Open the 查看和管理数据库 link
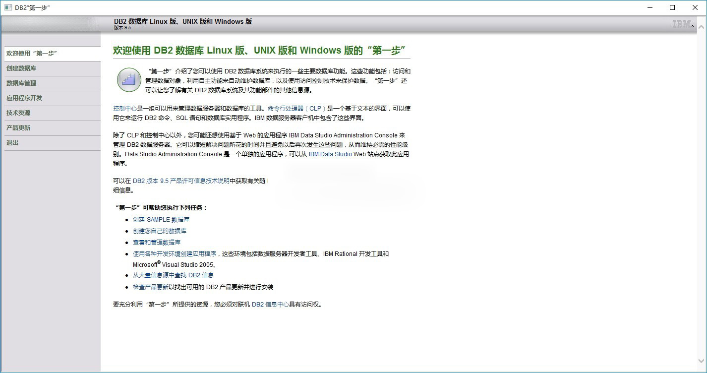Image resolution: width=707 pixels, height=373 pixels. (x=157, y=243)
